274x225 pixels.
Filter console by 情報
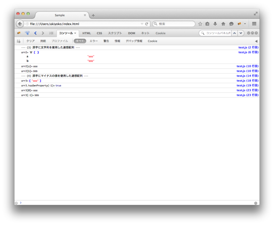coord(117,41)
